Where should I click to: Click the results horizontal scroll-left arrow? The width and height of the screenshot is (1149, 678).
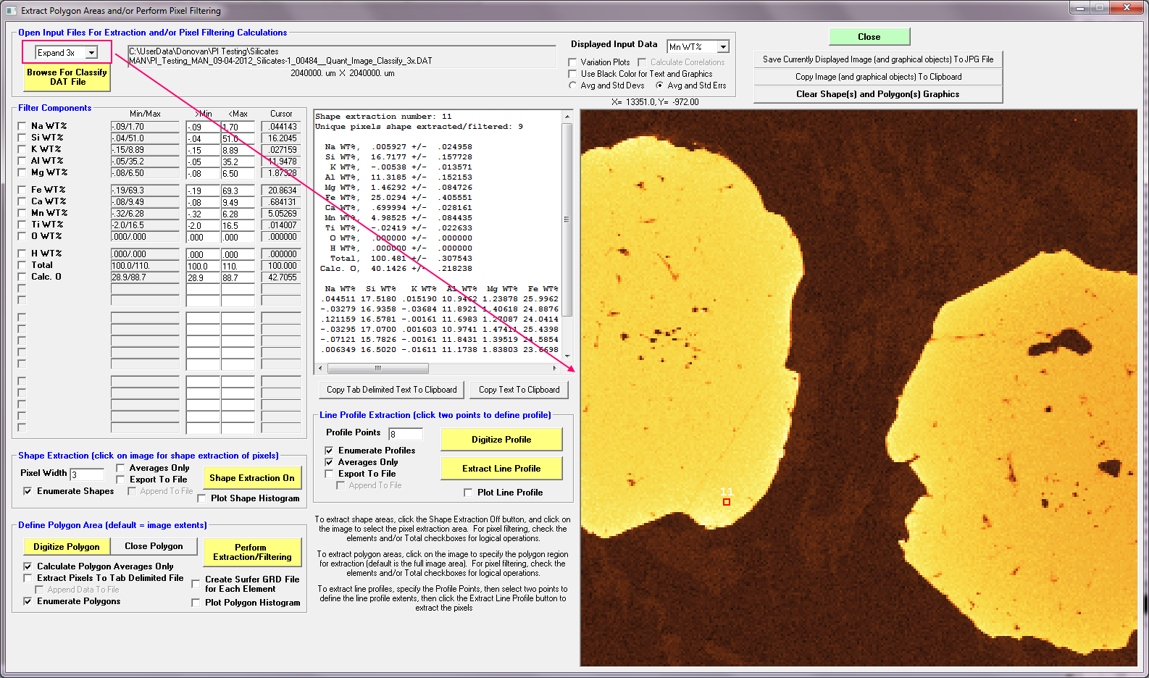pos(320,368)
